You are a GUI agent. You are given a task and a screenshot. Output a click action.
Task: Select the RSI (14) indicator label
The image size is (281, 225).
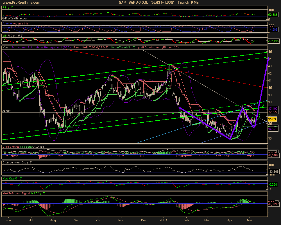8,8
